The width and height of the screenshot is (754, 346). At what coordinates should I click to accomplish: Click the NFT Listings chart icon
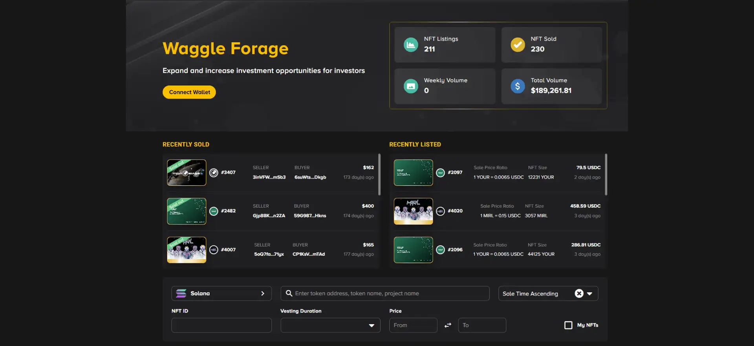point(411,45)
